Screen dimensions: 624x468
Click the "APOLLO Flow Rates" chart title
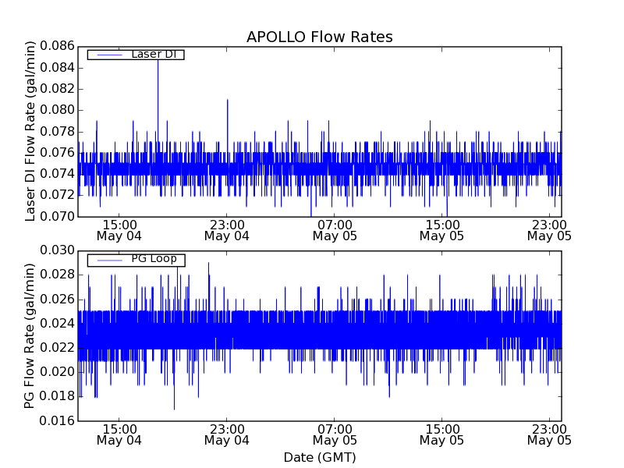click(319, 37)
